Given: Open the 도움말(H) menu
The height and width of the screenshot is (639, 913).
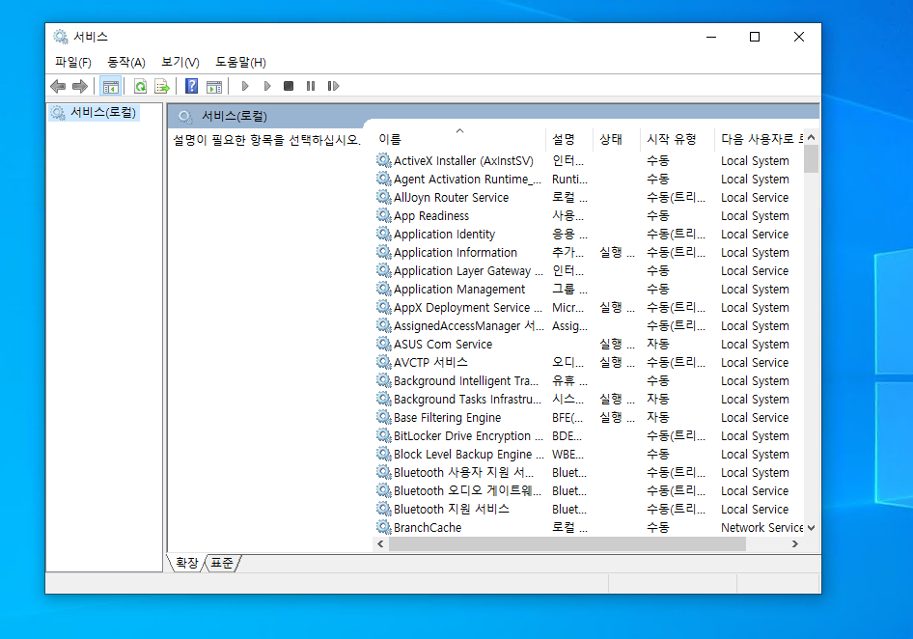Looking at the screenshot, I should [x=240, y=63].
